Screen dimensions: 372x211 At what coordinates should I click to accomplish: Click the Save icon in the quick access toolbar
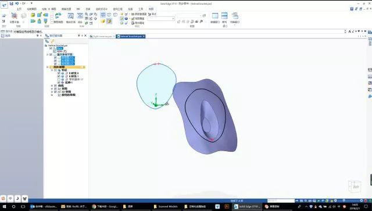click(11, 3)
